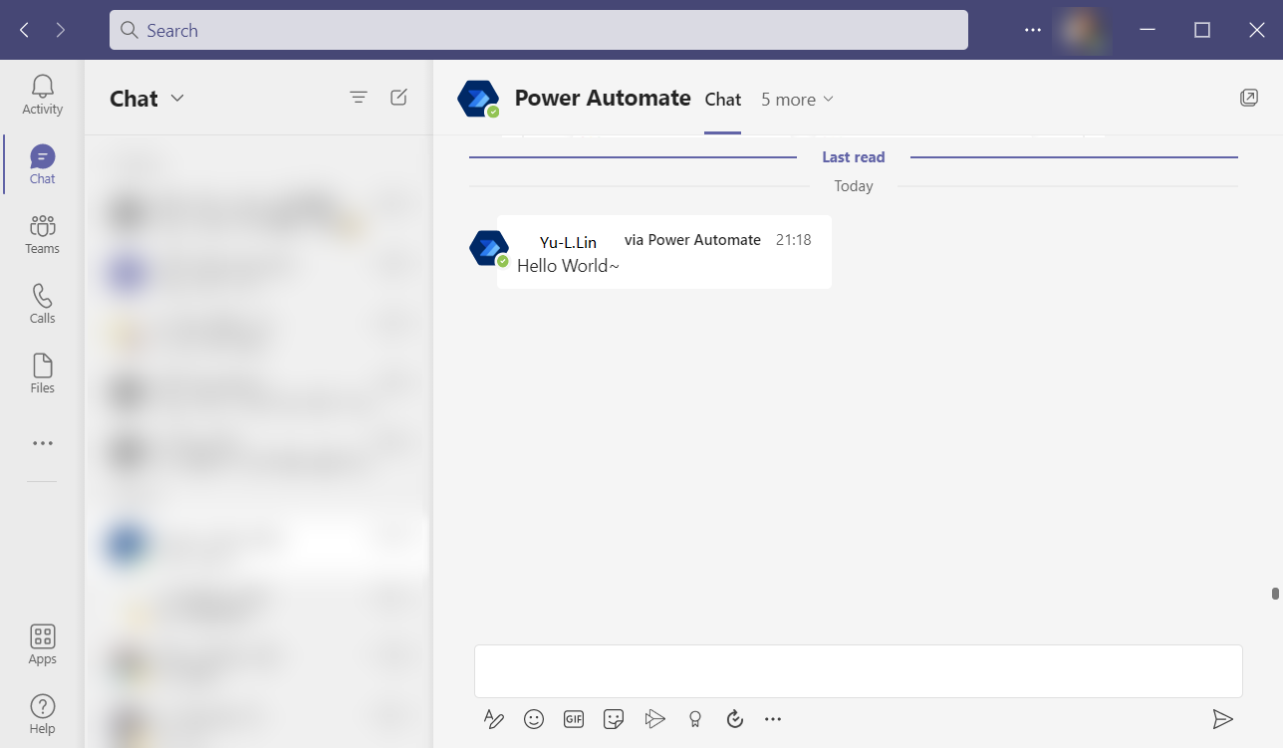Close the Teams window

[x=1257, y=30]
